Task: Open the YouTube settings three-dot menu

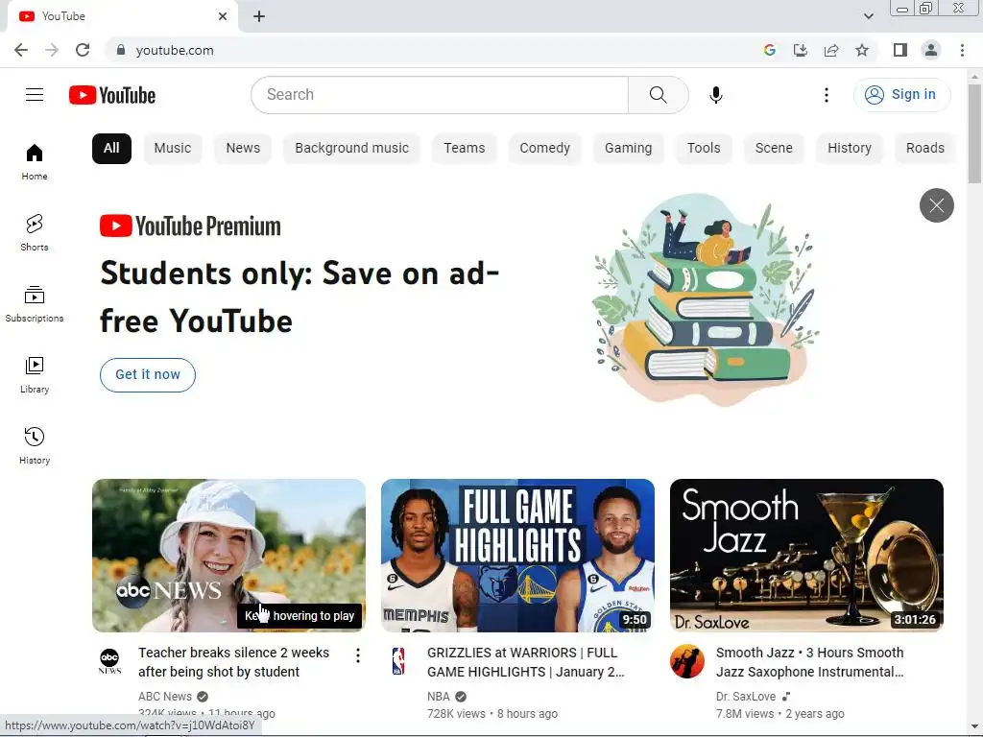Action: (827, 95)
